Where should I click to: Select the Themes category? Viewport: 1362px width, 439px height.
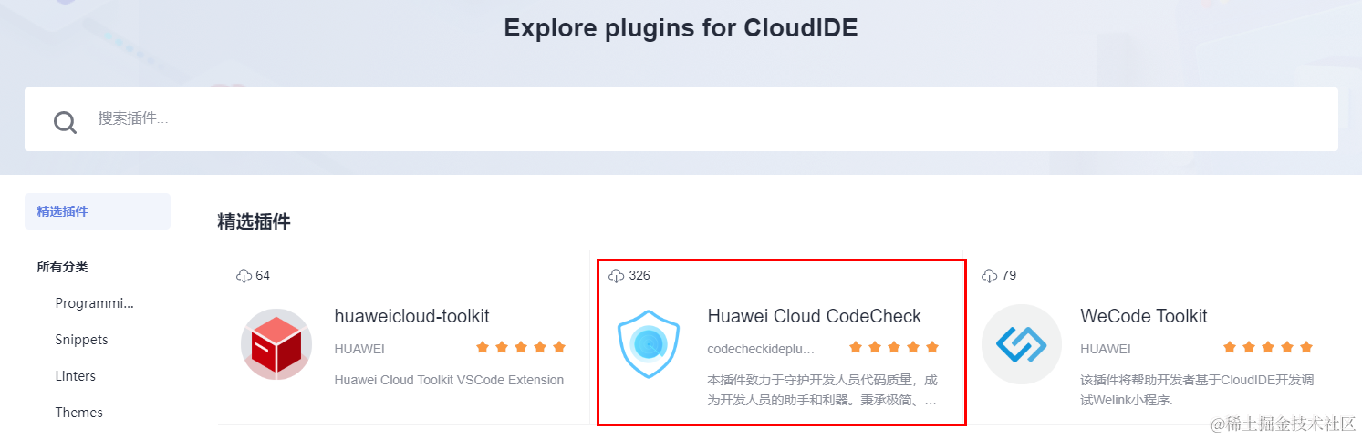(x=78, y=413)
